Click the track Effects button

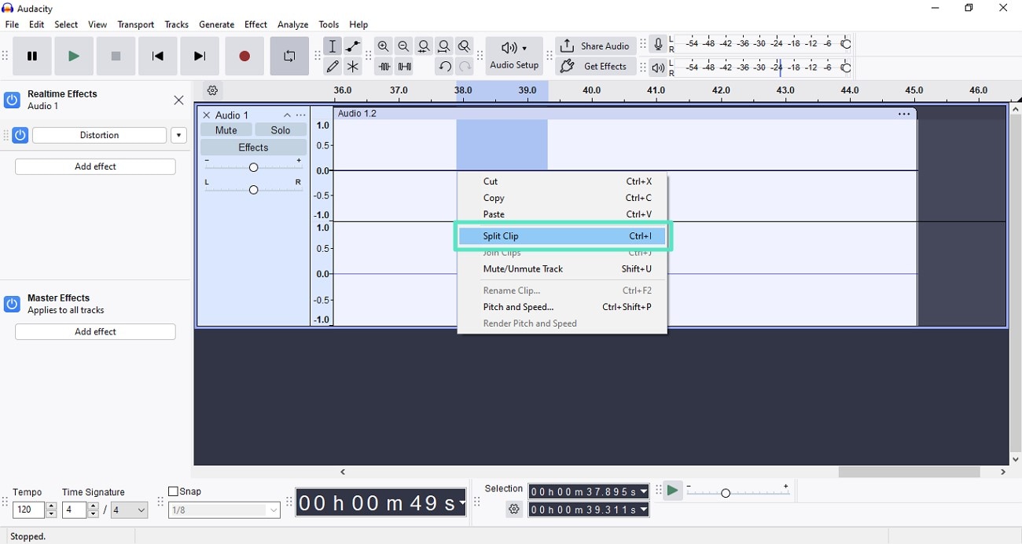pyautogui.click(x=253, y=148)
